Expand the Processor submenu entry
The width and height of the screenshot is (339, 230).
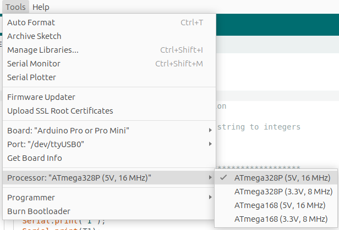point(110,178)
